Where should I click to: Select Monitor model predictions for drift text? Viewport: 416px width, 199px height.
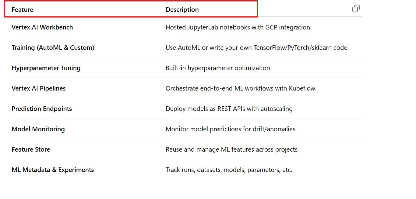231,129
